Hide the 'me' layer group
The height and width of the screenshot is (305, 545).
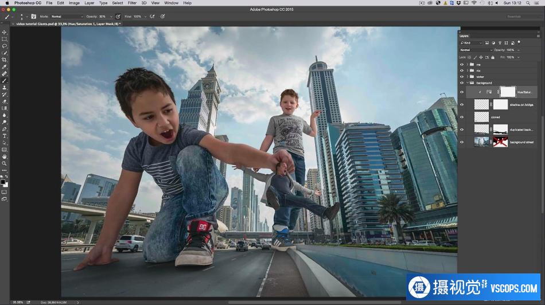pyautogui.click(x=462, y=65)
